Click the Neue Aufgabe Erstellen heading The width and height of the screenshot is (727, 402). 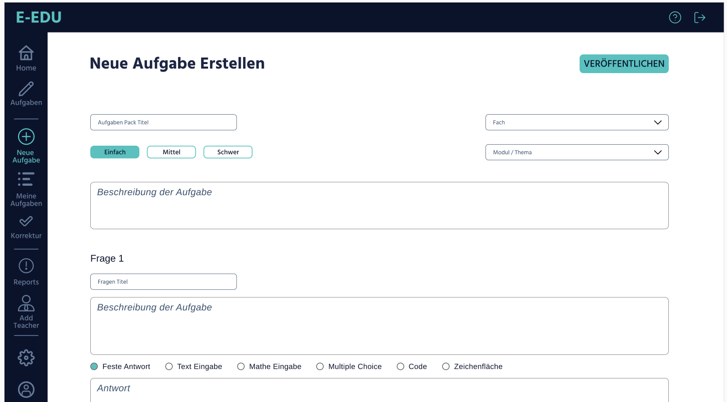click(x=177, y=64)
